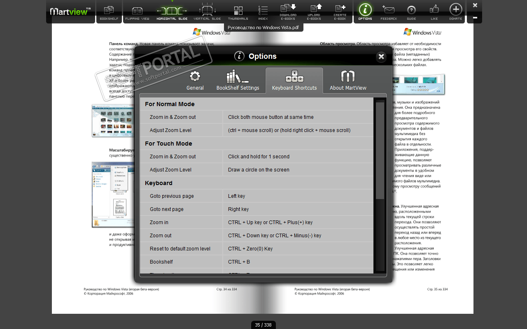Close the Options dialog

pyautogui.click(x=381, y=57)
